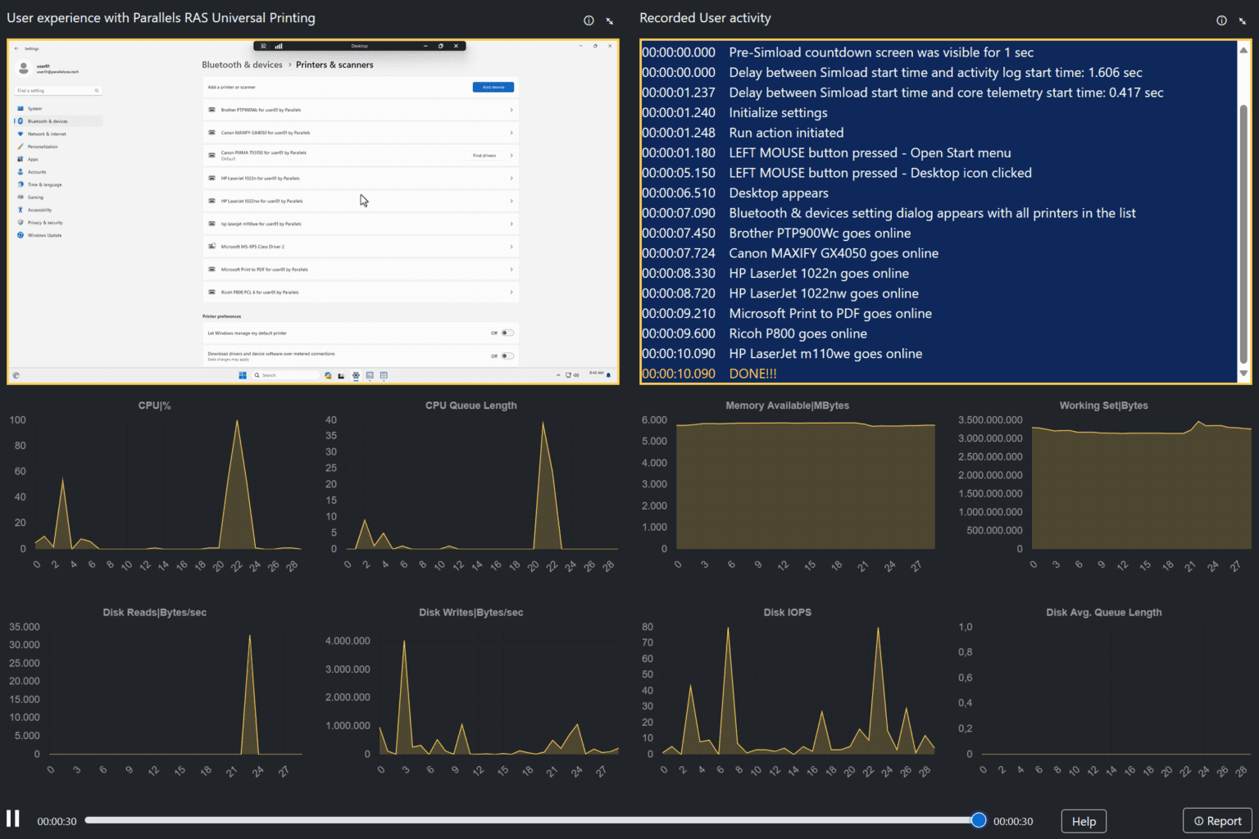The image size is (1259, 839).
Task: Toggle download drivers over metered connections switch
Action: [x=508, y=356]
